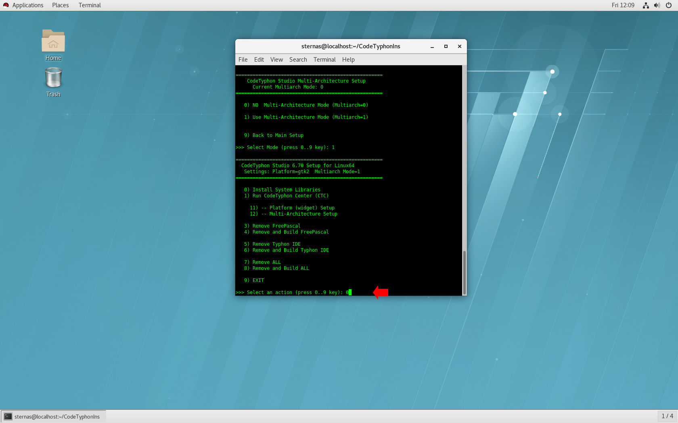Click '11) -- Platform (widget) Setup' line
678x423 pixels.
point(292,208)
